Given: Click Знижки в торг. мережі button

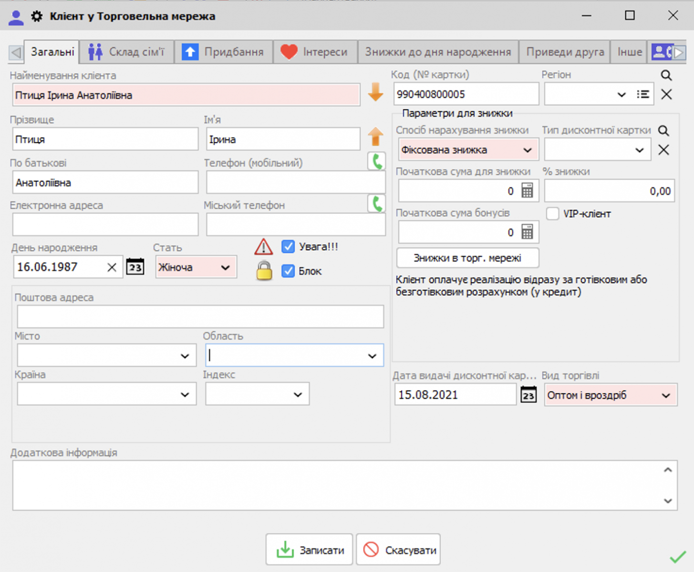Looking at the screenshot, I should (467, 258).
